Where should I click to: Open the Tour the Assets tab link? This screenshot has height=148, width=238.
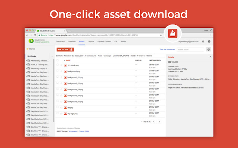point(167,50)
